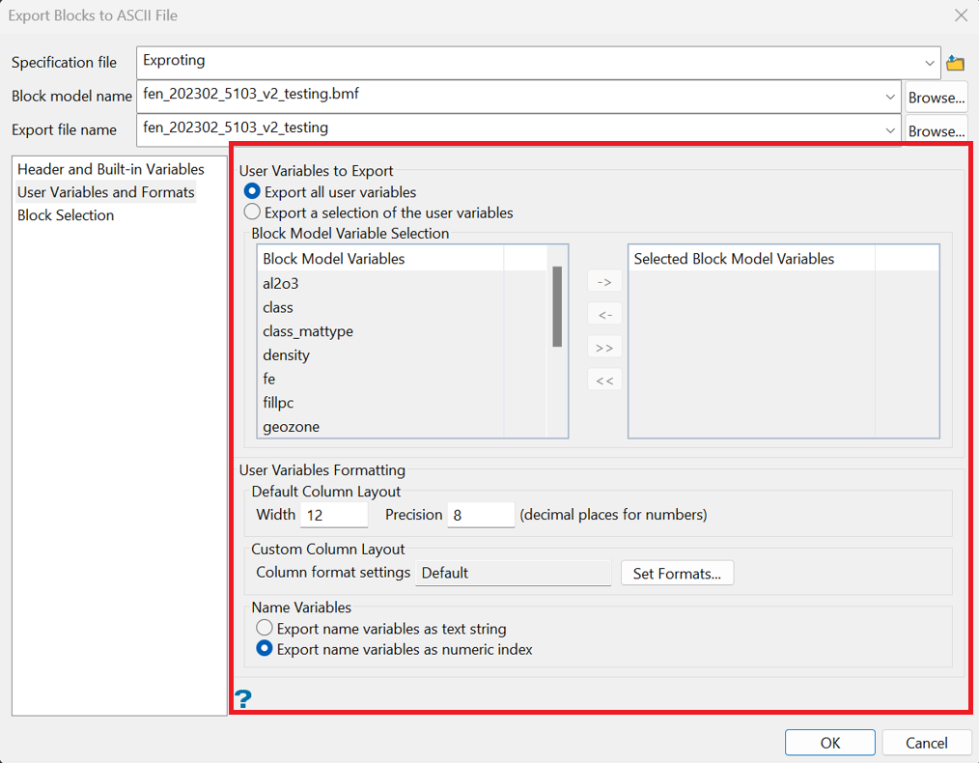Open the specification file folder icon
The height and width of the screenshot is (763, 979).
tap(955, 62)
